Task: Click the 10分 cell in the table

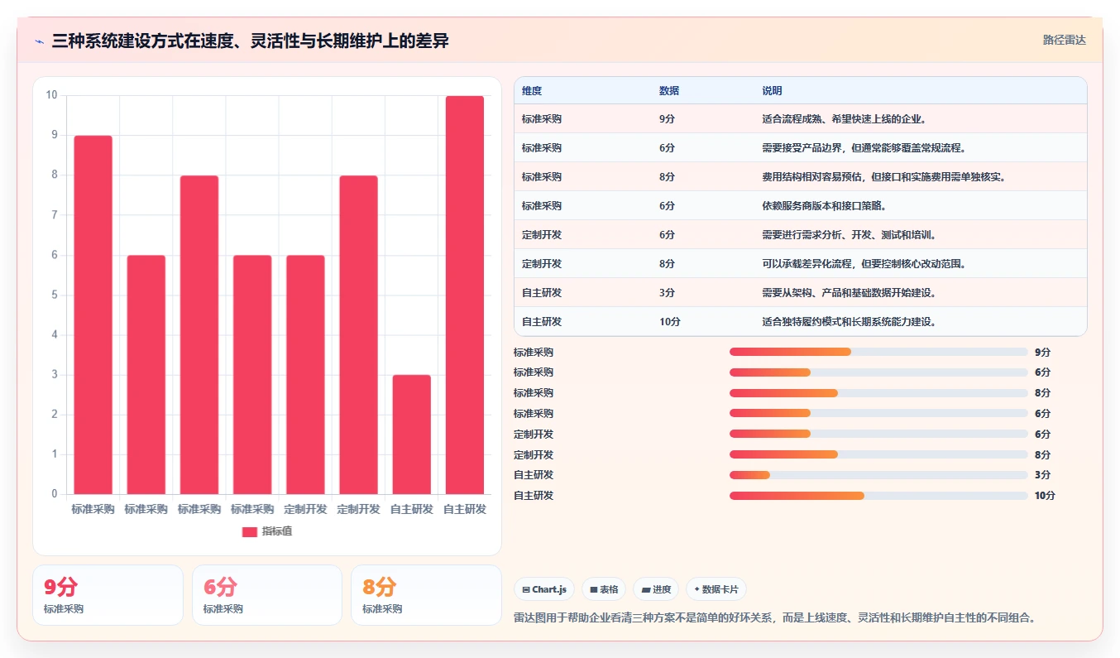Action: pyautogui.click(x=670, y=322)
